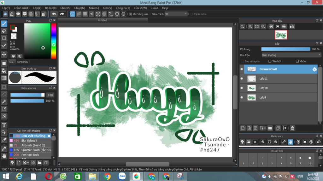Select the Airbrush (blend 2) brush

[30, 145]
